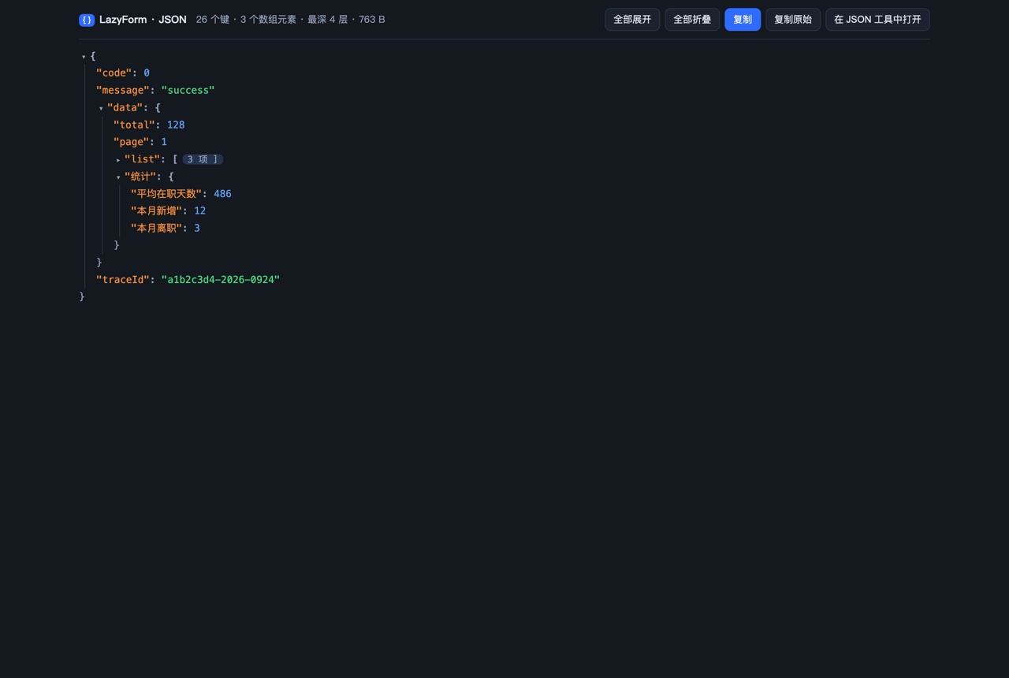
Task: Open in JSON tool (在 JSON 工具中打开)
Action: [877, 20]
